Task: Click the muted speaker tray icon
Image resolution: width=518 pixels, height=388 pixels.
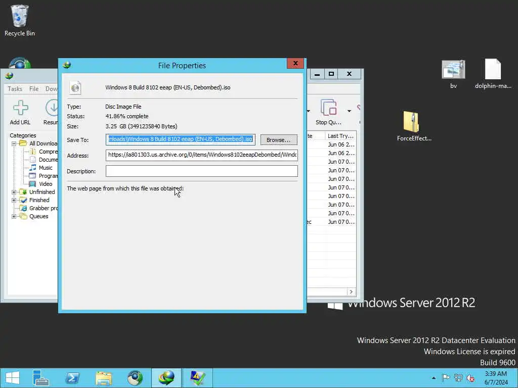Action: click(470, 378)
